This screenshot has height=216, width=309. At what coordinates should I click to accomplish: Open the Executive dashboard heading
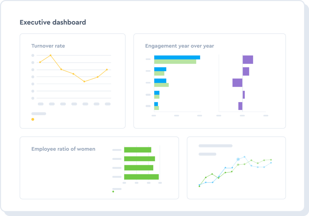coord(53,22)
